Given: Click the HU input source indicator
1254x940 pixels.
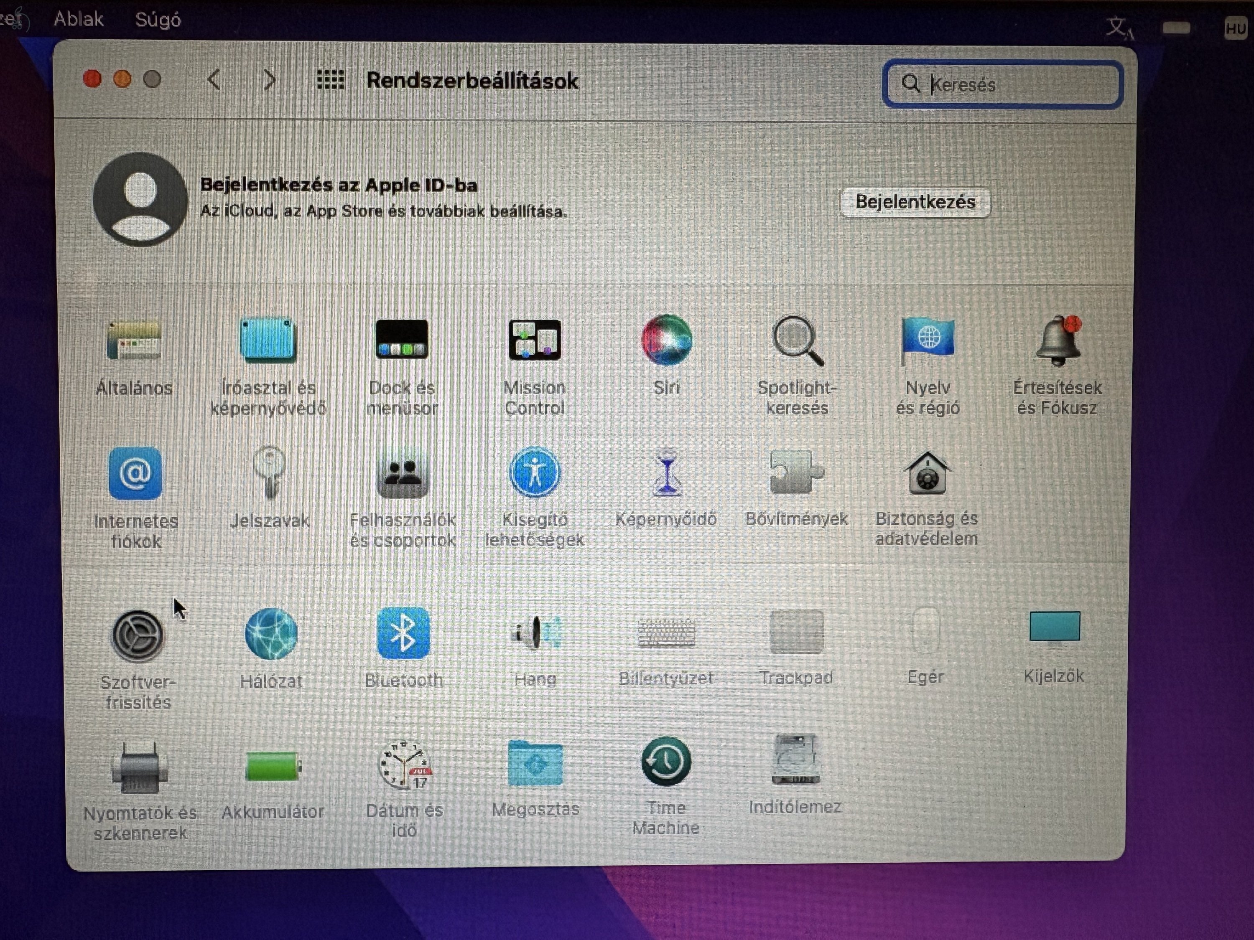Looking at the screenshot, I should coord(1236,28).
